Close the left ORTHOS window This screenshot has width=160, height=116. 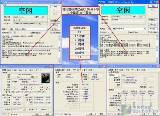[60, 2]
